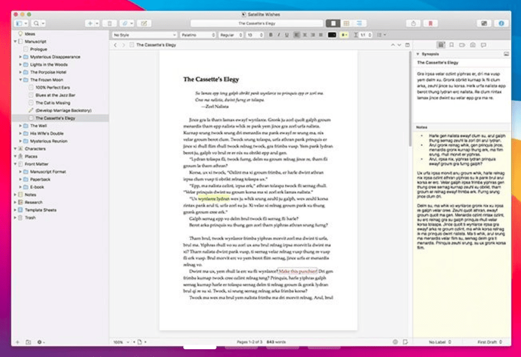Go forward in editor history
This screenshot has width=521, height=357.
123,45
